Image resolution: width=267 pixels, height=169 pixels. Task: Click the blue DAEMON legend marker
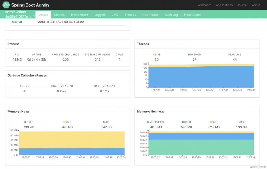pyautogui.click(x=189, y=54)
